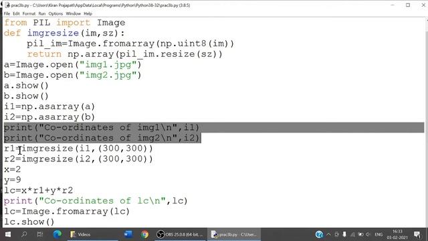The width and height of the screenshot is (428, 241).
Task: Click the blue help tray icon
Action: (319, 234)
